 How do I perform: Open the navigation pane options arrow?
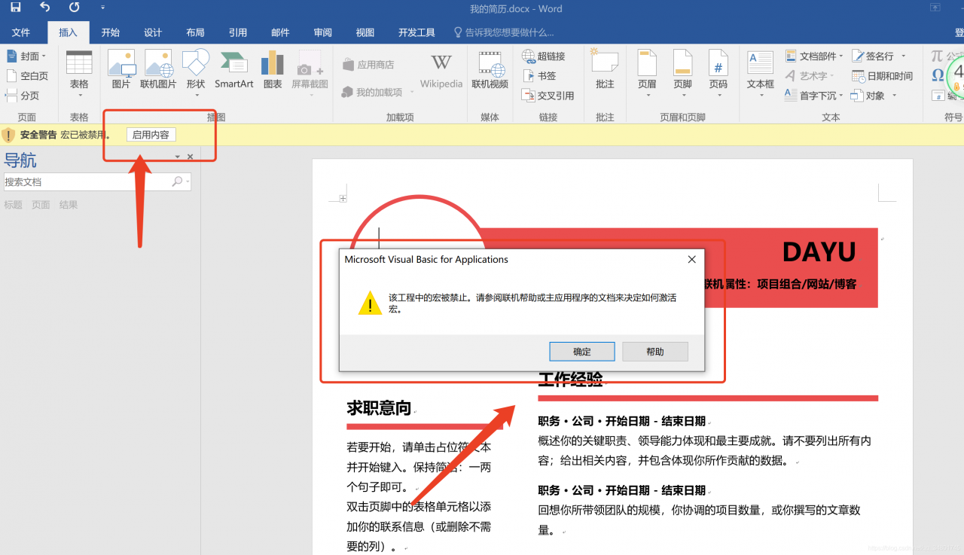(x=178, y=157)
